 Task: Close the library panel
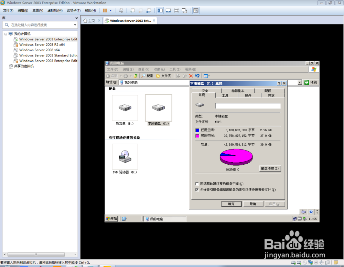76,18
